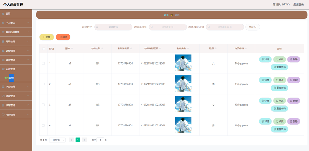Click 退出登录 to log out
The image size is (309, 151).
click(x=298, y=5)
